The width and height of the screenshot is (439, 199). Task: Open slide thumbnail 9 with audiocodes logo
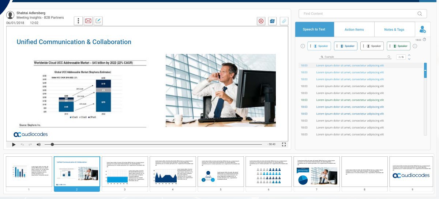point(412,172)
